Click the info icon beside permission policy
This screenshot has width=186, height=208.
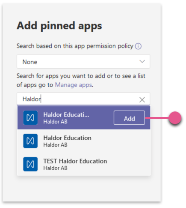pos(138,46)
